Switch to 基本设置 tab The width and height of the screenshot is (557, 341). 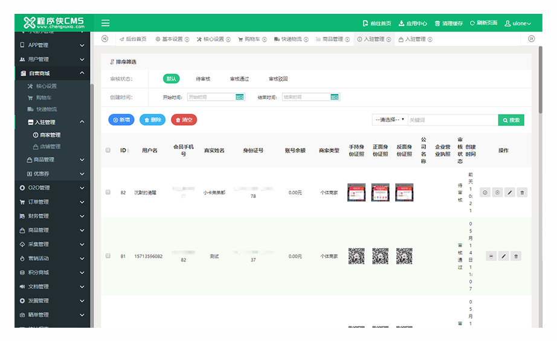click(x=169, y=39)
